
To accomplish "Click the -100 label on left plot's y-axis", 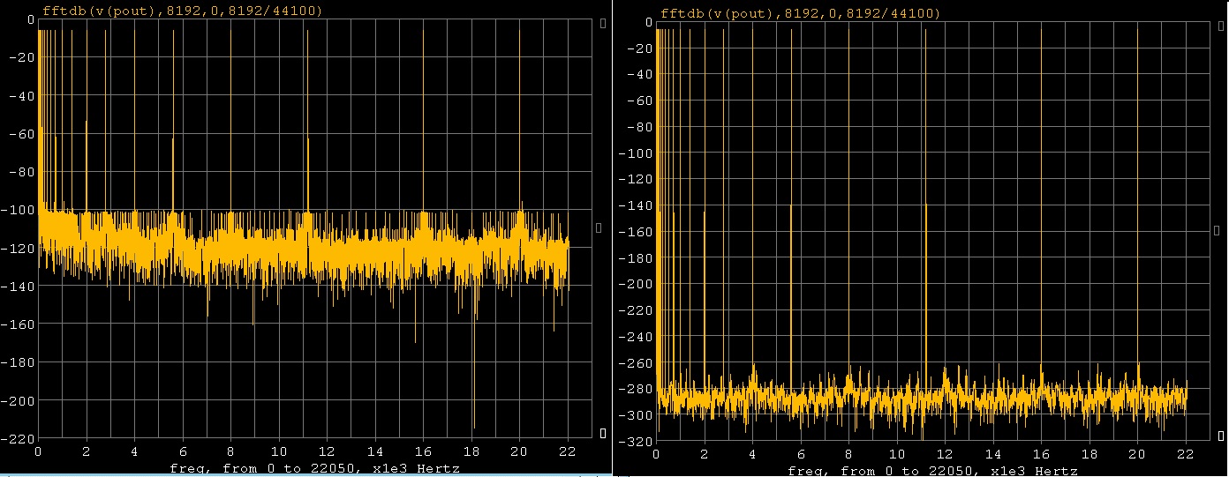I will [x=19, y=210].
